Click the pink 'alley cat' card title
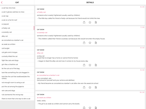The width and height of the screenshot is (146, 109). (x=40, y=53)
